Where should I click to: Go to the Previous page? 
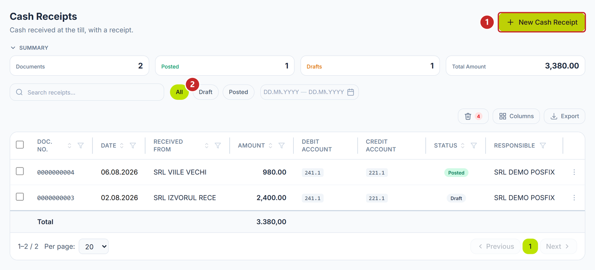tap(495, 246)
